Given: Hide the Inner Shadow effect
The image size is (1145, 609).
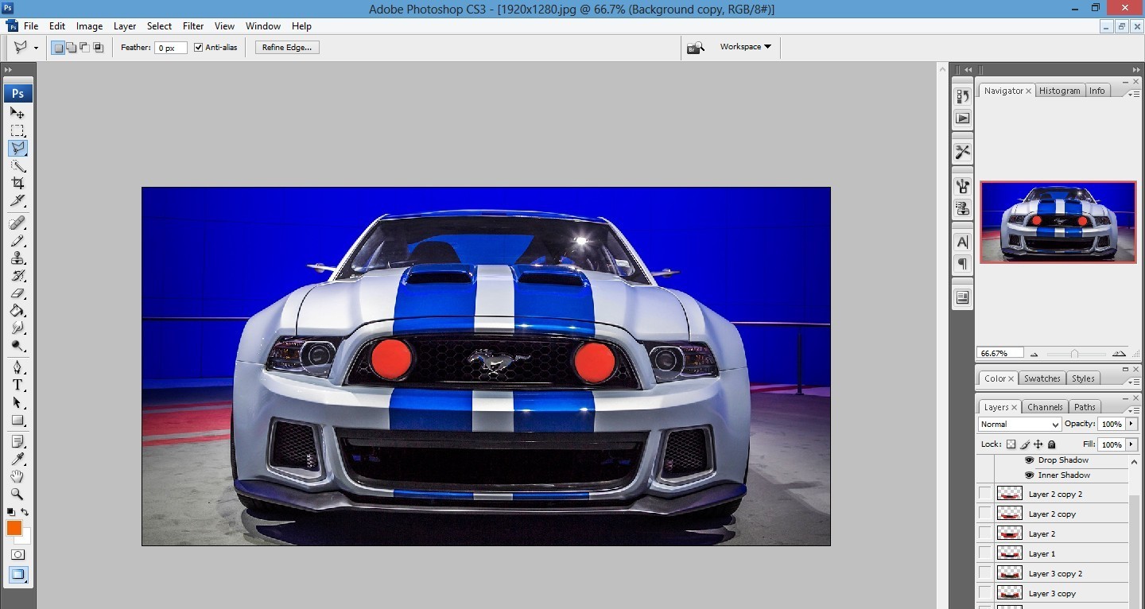Looking at the screenshot, I should pyautogui.click(x=1029, y=475).
